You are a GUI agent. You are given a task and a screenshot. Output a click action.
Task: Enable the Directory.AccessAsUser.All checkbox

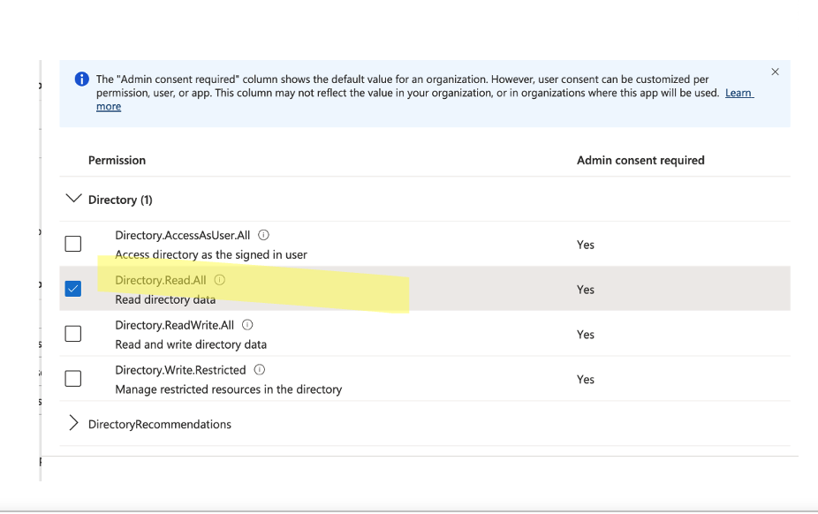pyautogui.click(x=73, y=244)
